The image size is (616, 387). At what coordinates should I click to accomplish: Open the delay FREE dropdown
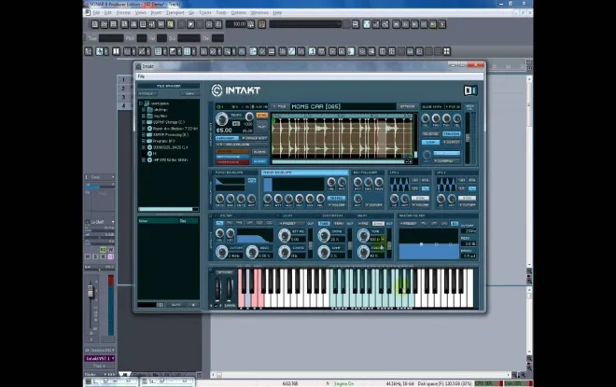[x=363, y=223]
